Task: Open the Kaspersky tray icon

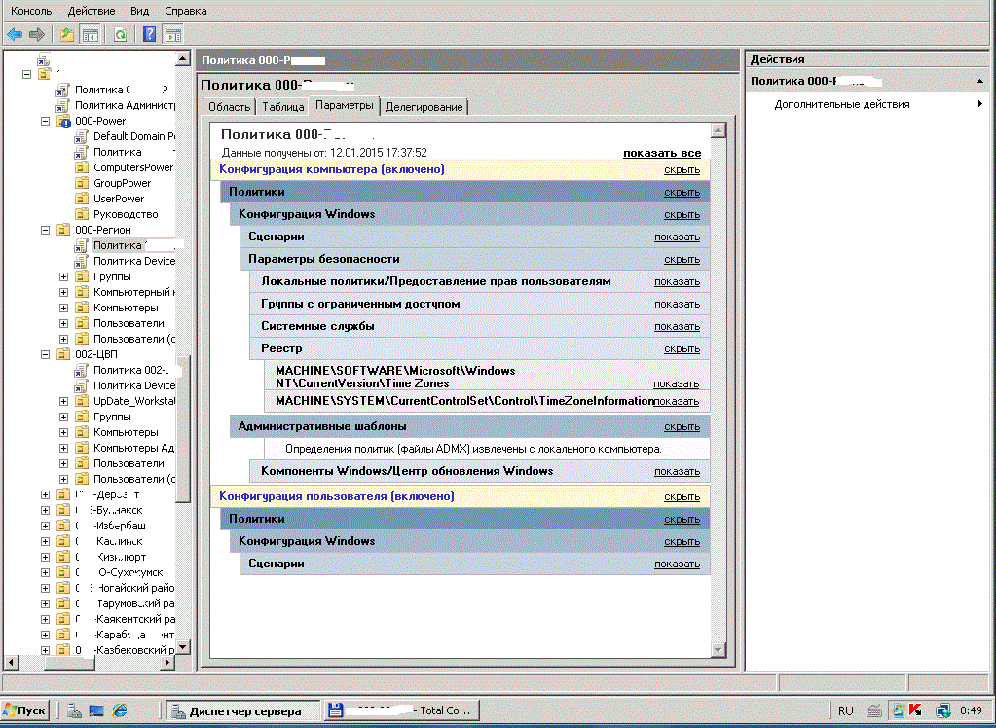Action: point(915,710)
